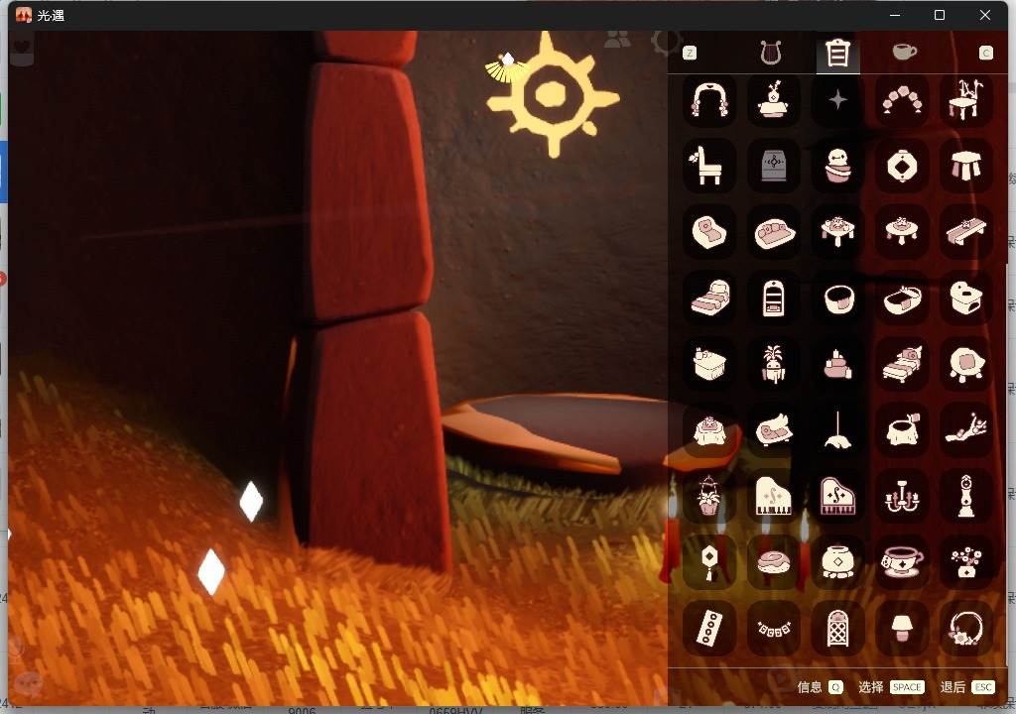Click the Z previous-tab key hint
The image size is (1016, 714).
coord(691,54)
